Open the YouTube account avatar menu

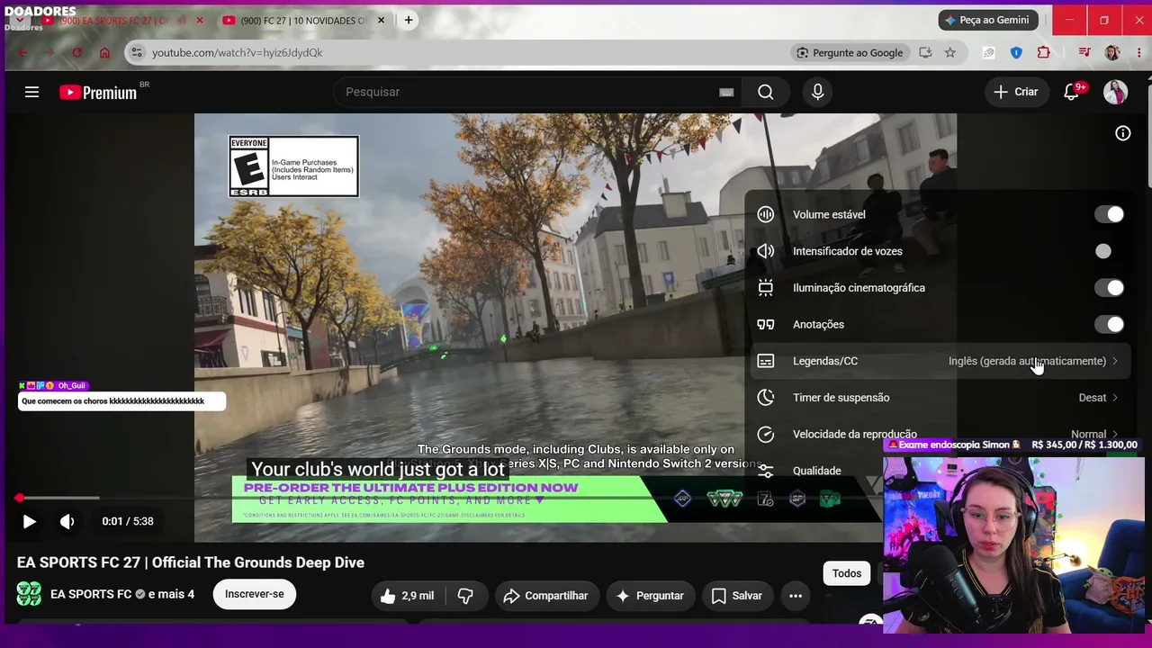(1115, 92)
